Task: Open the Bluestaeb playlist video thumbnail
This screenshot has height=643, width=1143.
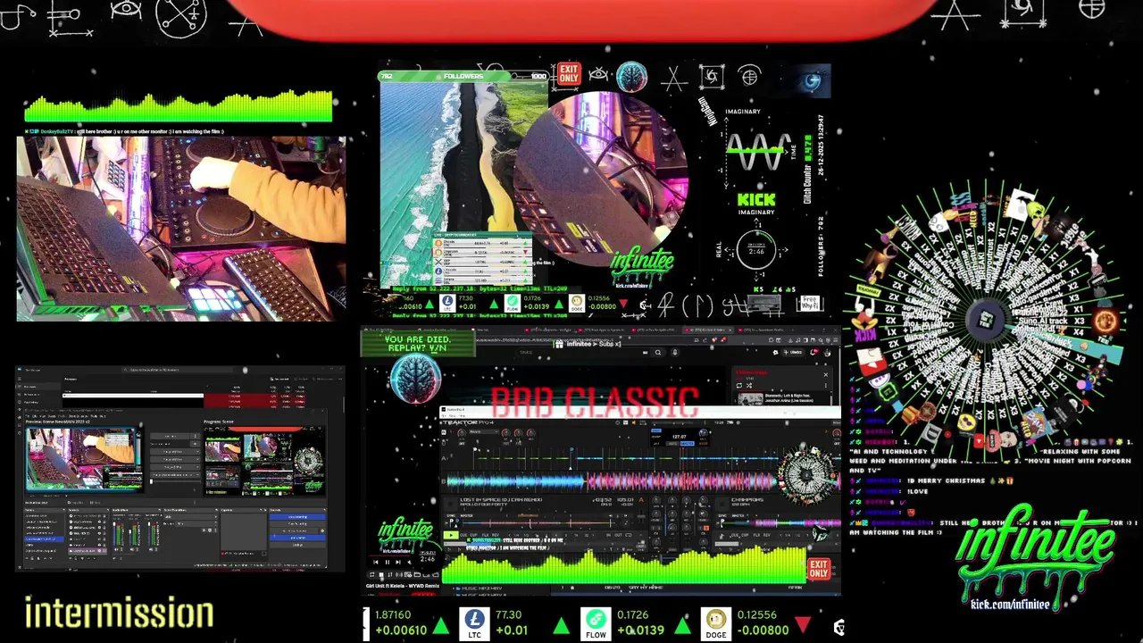Action: pos(751,398)
